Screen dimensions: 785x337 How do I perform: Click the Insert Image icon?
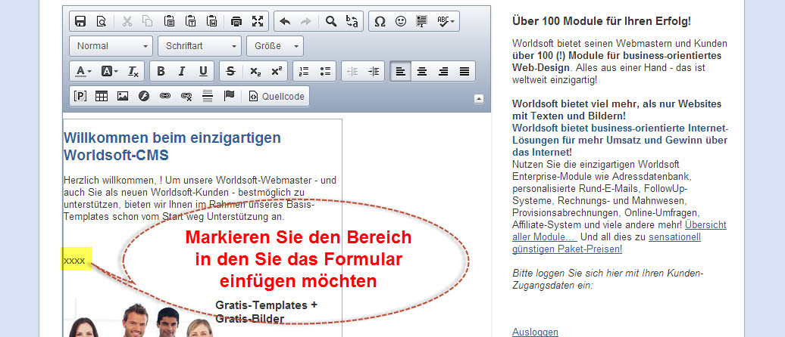click(x=123, y=97)
